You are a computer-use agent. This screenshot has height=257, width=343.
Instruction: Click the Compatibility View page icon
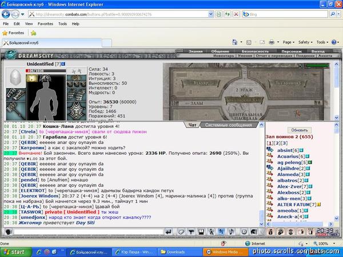[218, 14]
